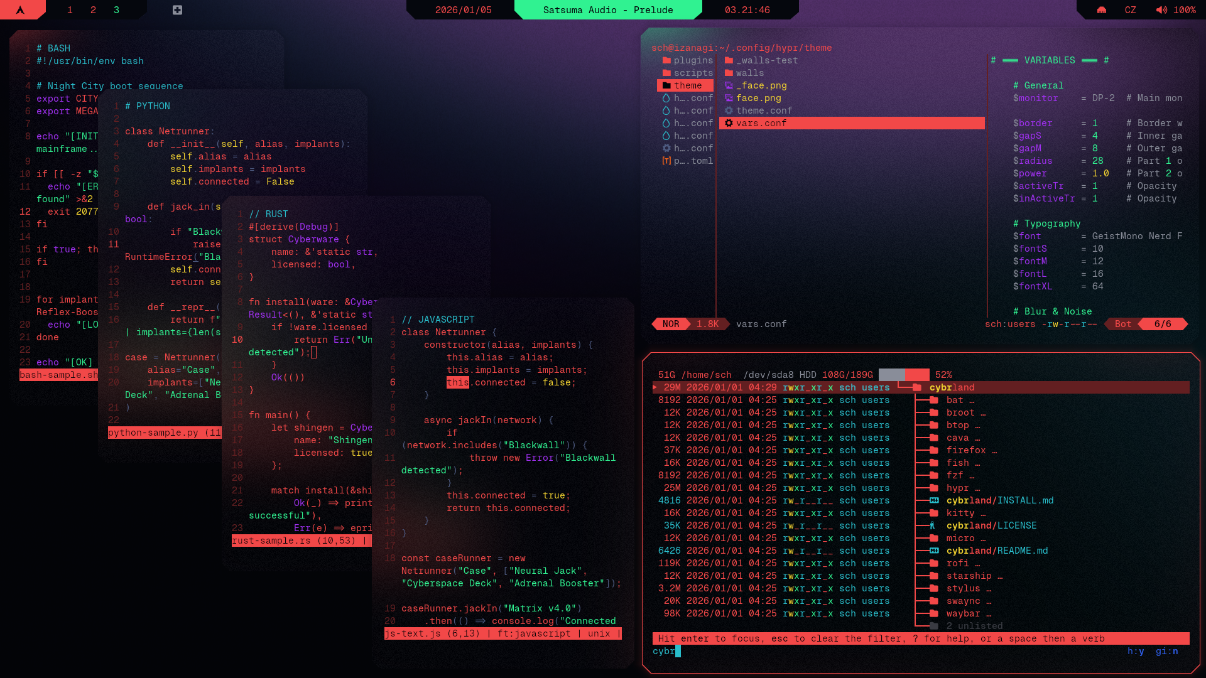
Task: Click the gear icon next to vars.conf
Action: [729, 123]
